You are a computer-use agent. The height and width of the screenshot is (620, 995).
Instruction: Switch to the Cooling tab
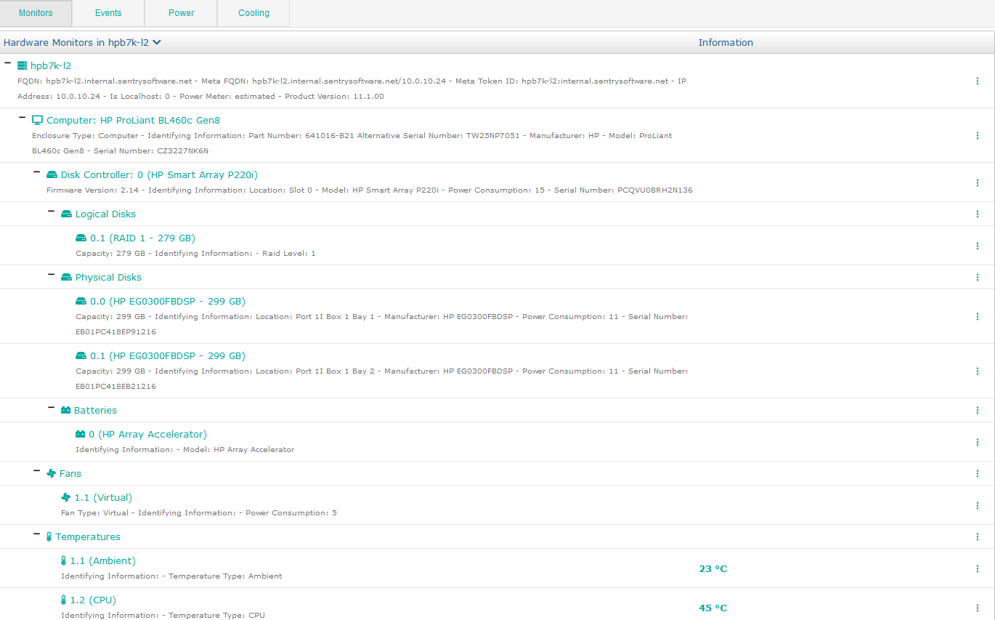[253, 13]
